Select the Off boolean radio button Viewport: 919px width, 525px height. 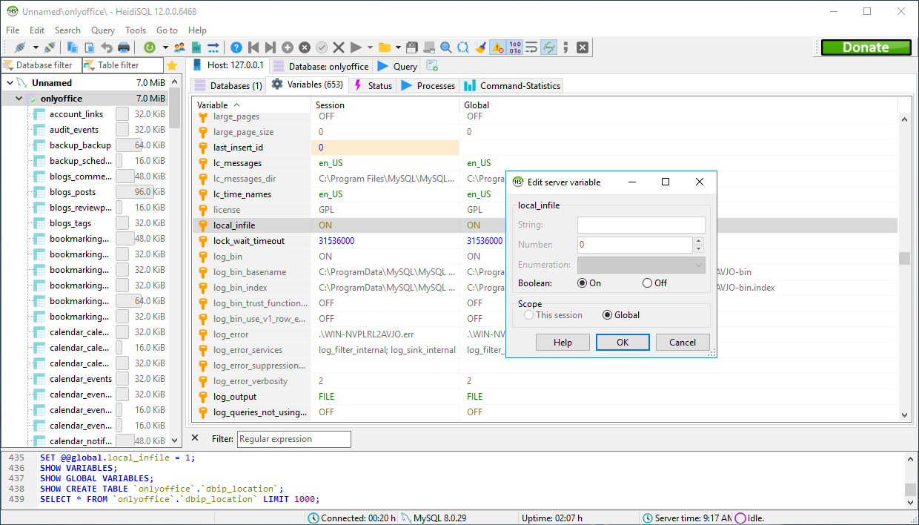point(647,283)
